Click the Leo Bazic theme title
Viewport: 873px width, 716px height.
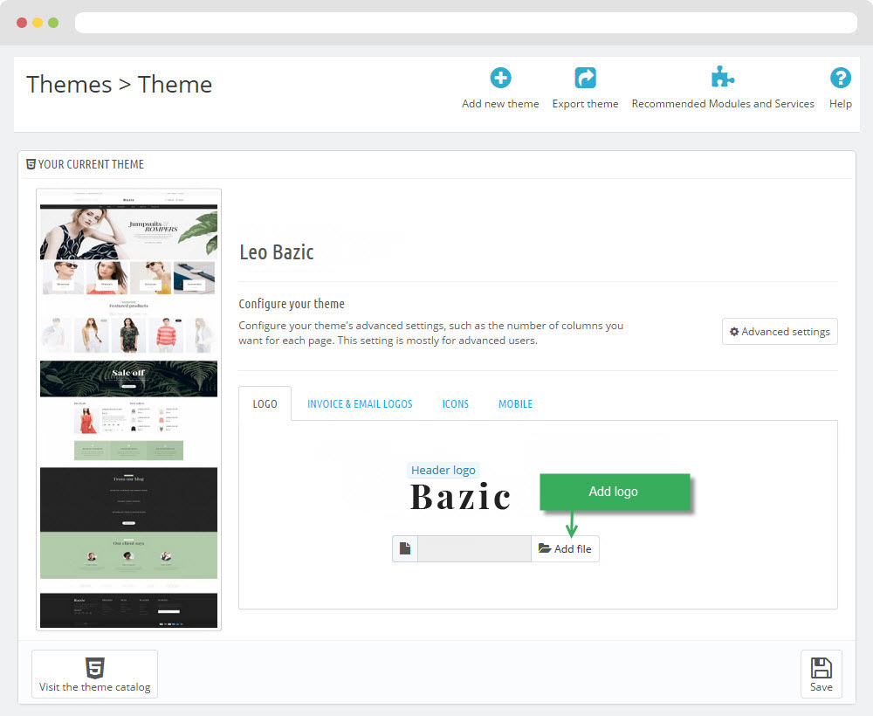tap(277, 252)
